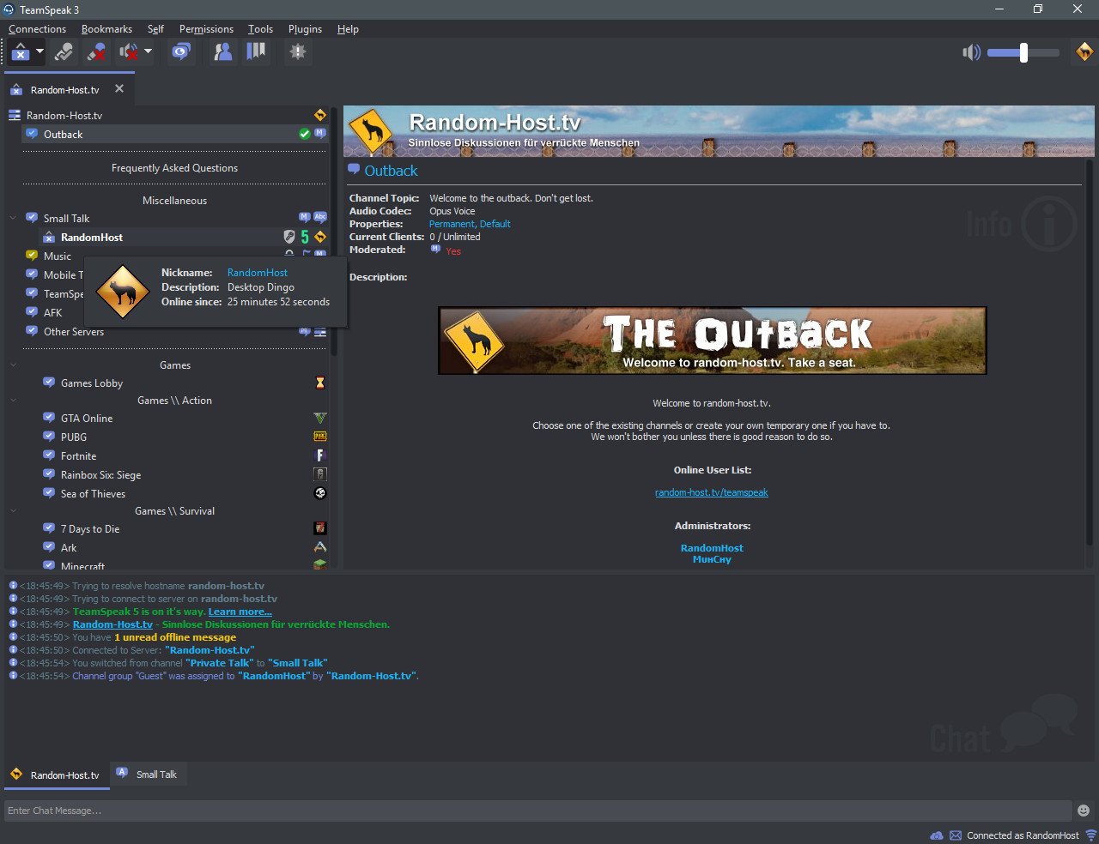Click the badge-shaped alert icon in toolbar
This screenshot has height=844, width=1099.
click(x=298, y=52)
